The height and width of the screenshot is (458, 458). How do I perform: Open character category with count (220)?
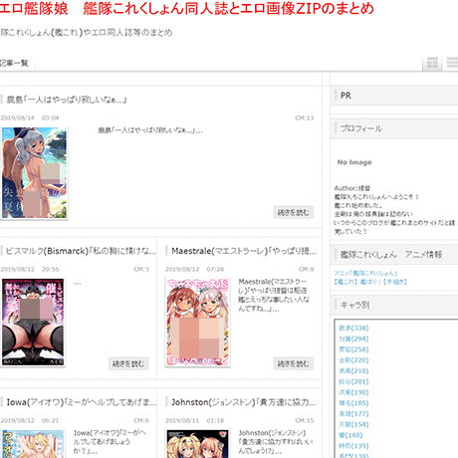[x=353, y=360]
